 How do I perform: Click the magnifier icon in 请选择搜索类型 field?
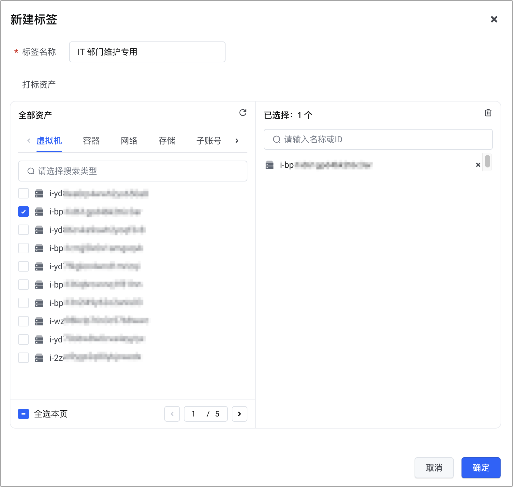pos(31,171)
